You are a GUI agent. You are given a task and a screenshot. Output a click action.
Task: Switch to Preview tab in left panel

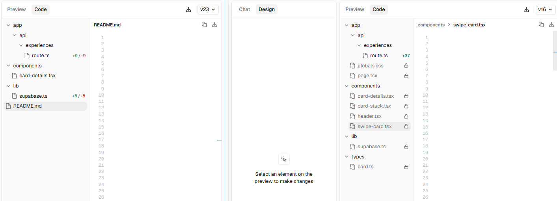[17, 9]
